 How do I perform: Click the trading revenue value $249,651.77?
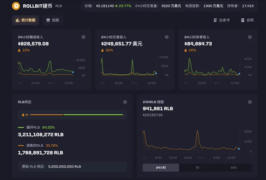click(x=116, y=44)
